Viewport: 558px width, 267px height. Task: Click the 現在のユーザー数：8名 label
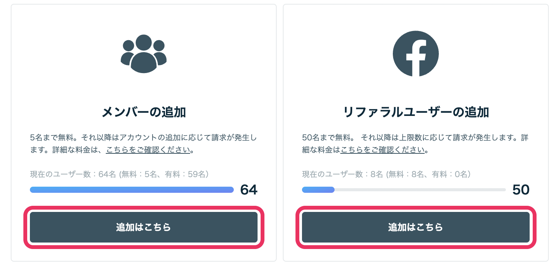(343, 174)
